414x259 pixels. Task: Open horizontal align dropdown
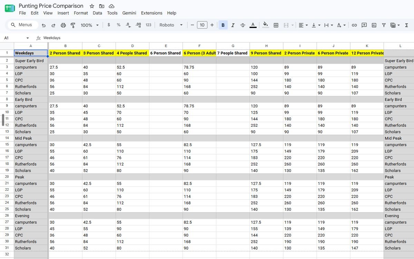coord(303,25)
